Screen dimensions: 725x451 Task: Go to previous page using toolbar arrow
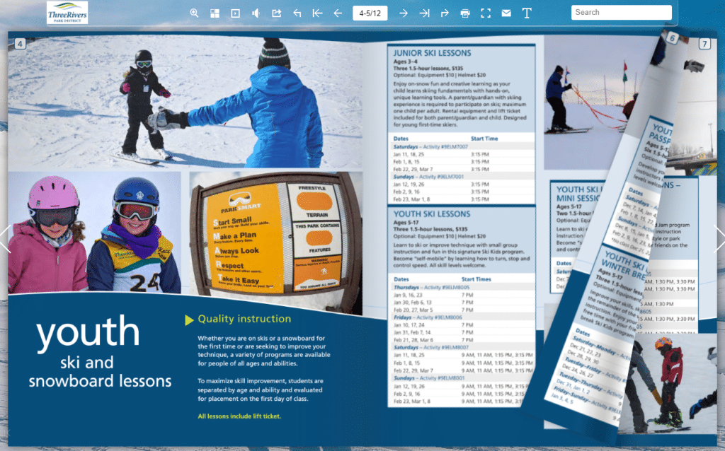point(338,13)
